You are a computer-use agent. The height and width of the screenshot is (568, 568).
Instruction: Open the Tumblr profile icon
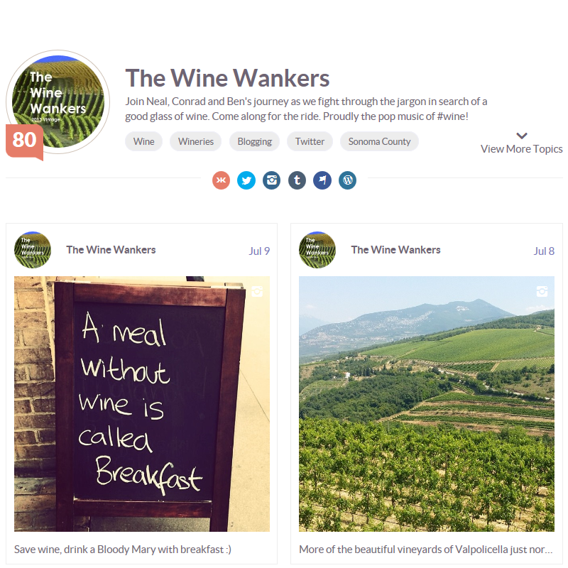(x=297, y=180)
